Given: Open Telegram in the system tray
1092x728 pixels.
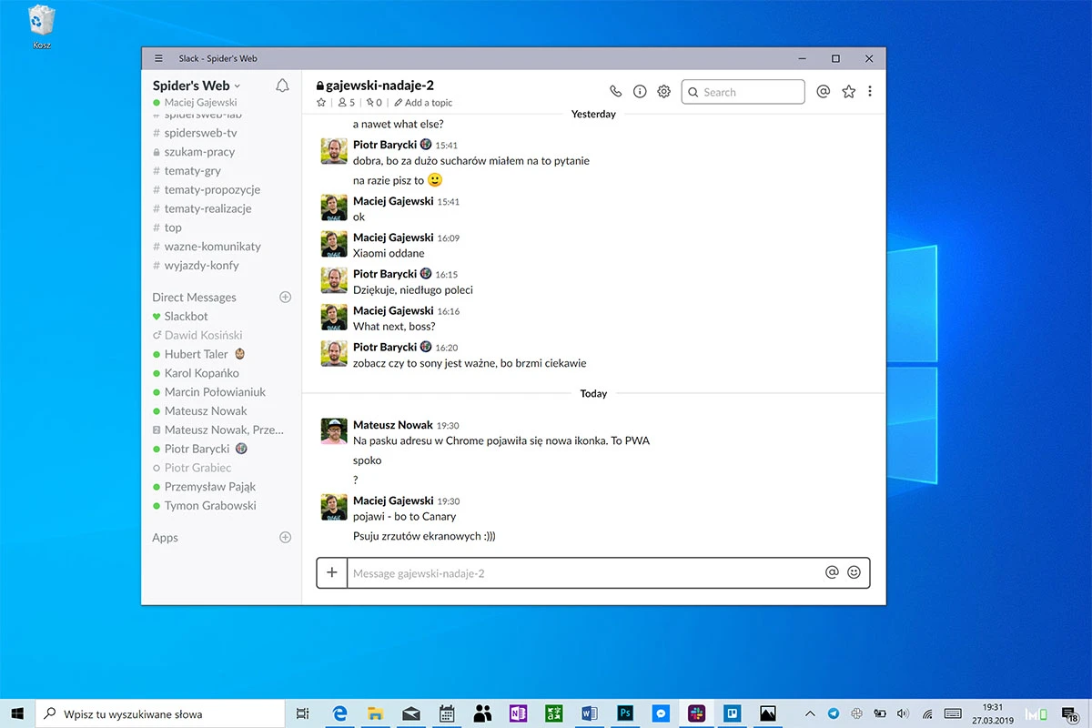Looking at the screenshot, I should pyautogui.click(x=834, y=713).
